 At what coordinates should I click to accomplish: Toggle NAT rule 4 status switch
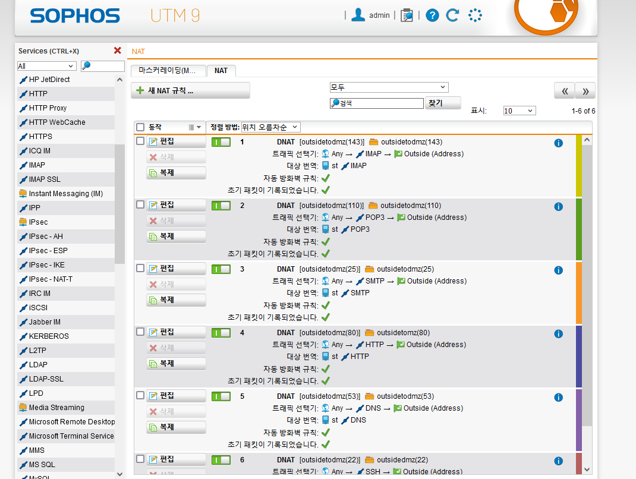point(221,333)
